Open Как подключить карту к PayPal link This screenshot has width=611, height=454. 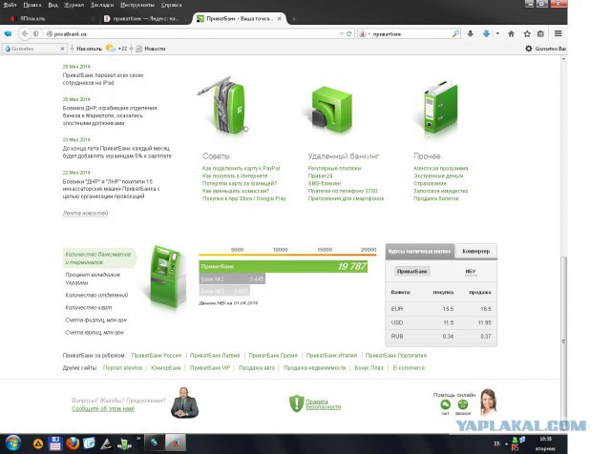tap(241, 168)
